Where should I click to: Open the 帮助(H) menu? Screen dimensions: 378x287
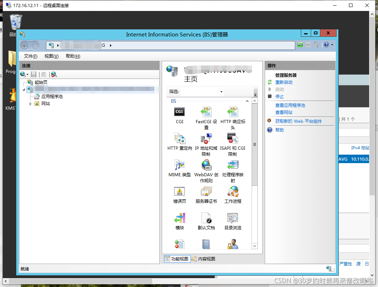(73, 56)
